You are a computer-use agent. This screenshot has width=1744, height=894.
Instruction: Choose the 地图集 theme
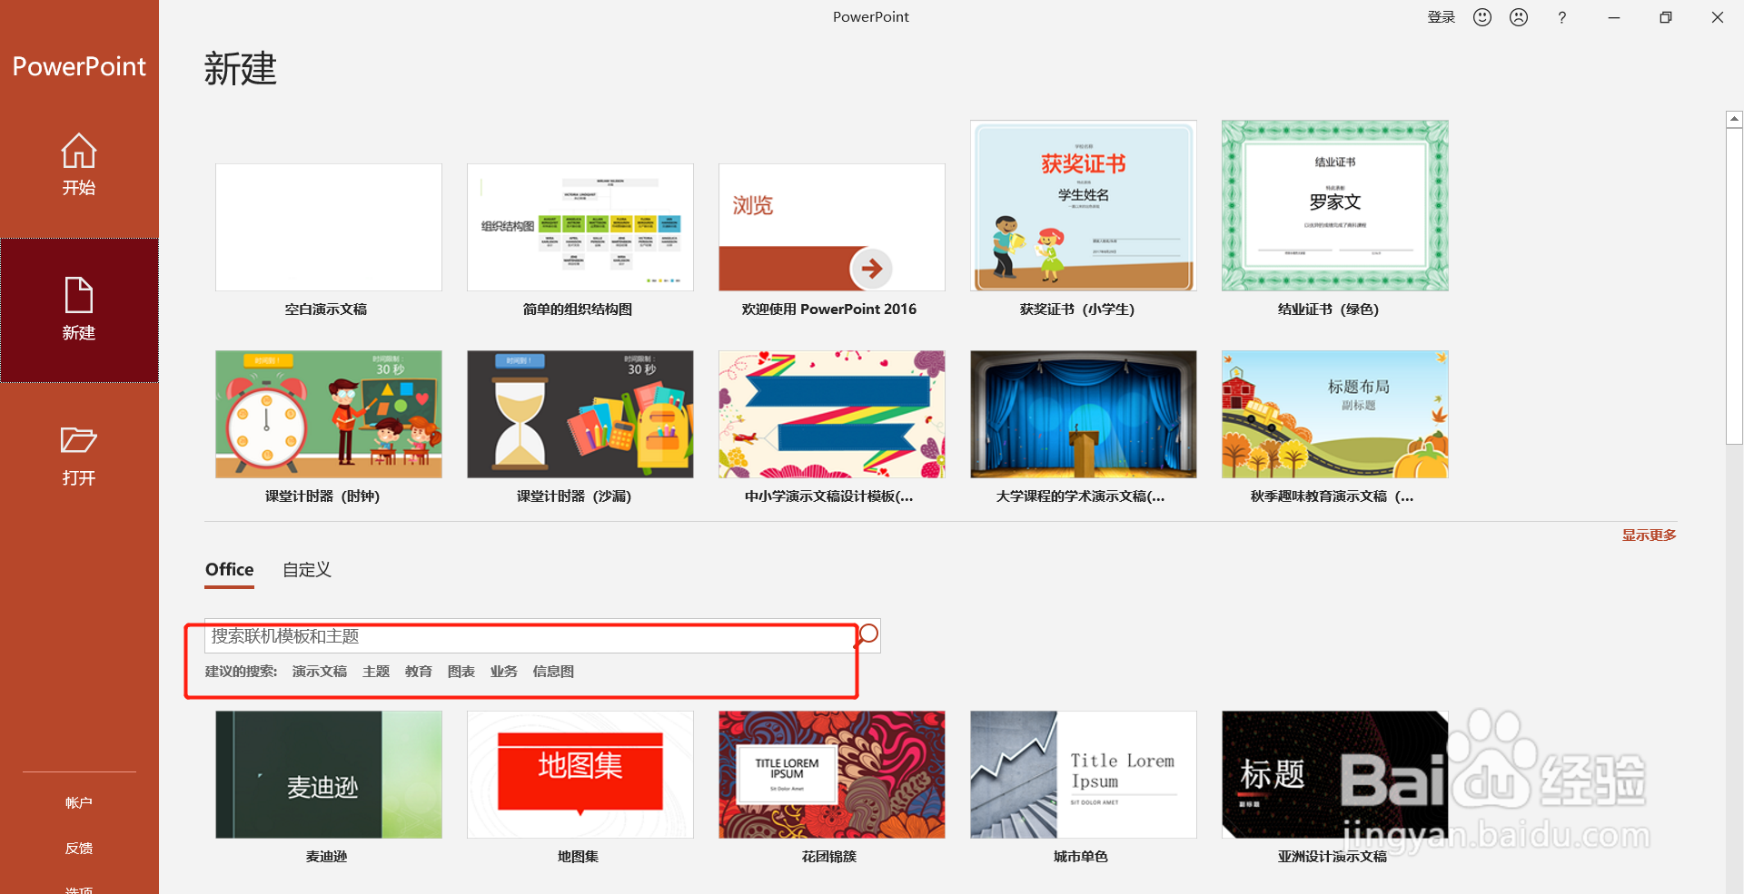[x=580, y=774]
